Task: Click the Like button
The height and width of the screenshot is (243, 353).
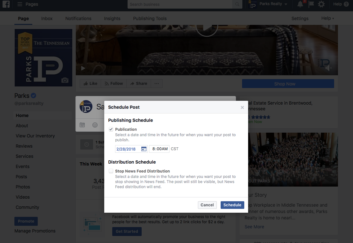Action: click(x=90, y=84)
